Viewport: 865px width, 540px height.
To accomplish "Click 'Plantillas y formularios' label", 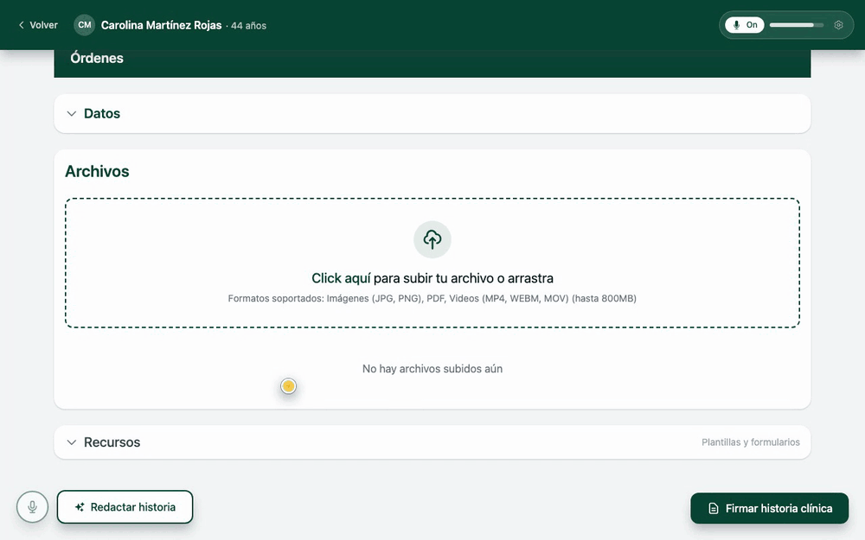I will pos(750,442).
